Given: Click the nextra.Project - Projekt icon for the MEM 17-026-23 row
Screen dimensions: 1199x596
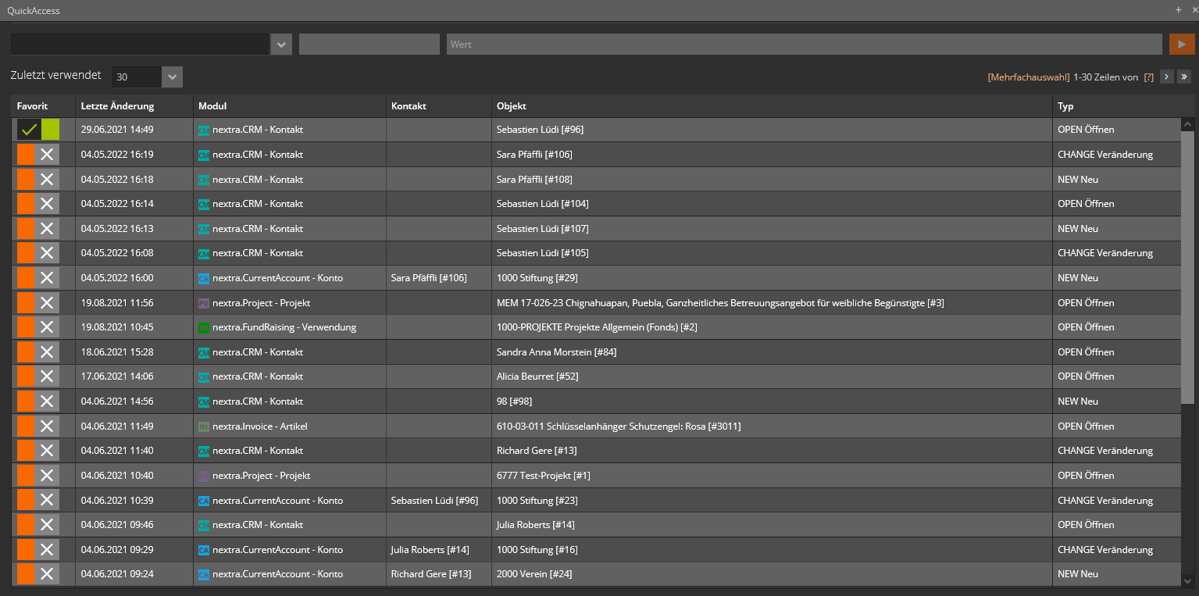Looking at the screenshot, I should coord(204,302).
